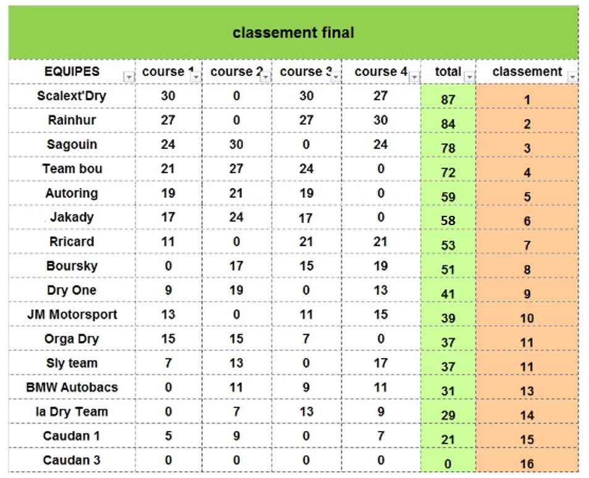Select the la Dry Team name cell
589x478 pixels.
pyautogui.click(x=72, y=412)
